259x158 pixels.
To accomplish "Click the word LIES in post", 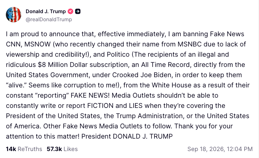I will tap(136, 106).
